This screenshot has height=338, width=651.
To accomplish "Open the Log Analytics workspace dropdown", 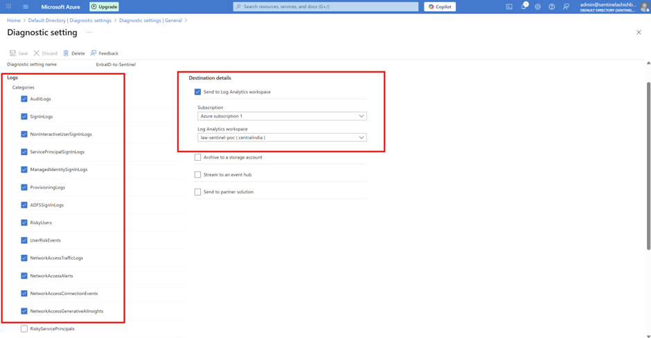I will (x=282, y=138).
